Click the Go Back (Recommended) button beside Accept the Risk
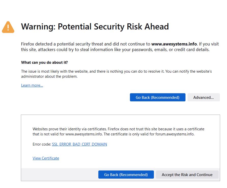227x188 pixels. pos(126,175)
